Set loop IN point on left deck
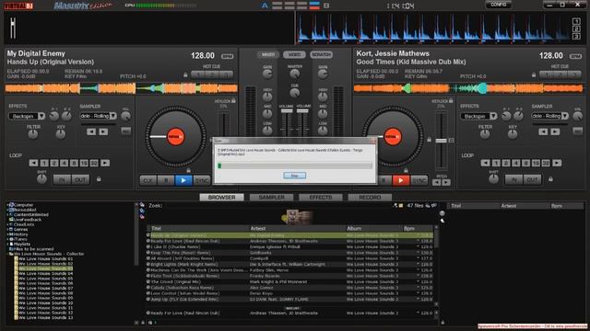Image resolution: width=590 pixels, height=331 pixels. click(x=62, y=180)
